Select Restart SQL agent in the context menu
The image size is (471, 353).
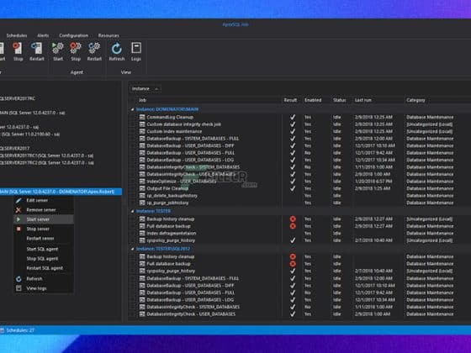[x=44, y=268]
